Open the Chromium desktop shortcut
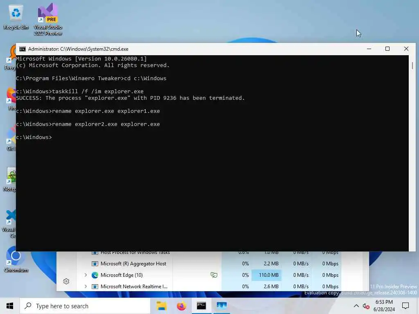This screenshot has width=419, height=314. [x=16, y=259]
